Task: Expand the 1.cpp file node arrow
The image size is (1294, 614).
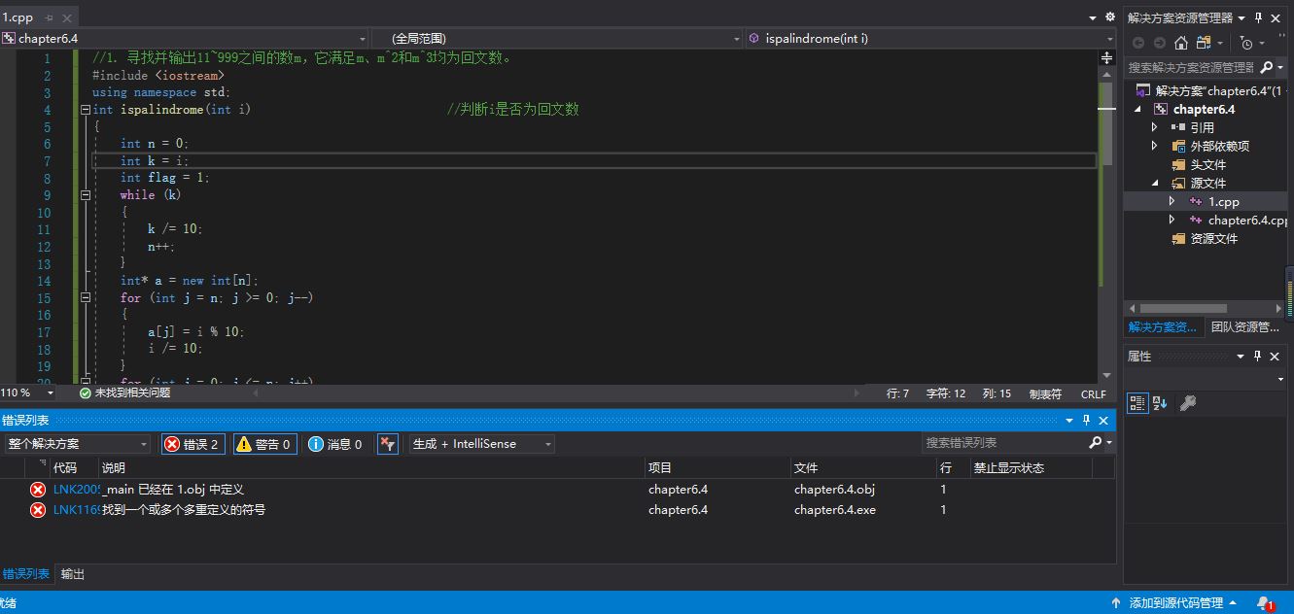Action: (x=1172, y=201)
